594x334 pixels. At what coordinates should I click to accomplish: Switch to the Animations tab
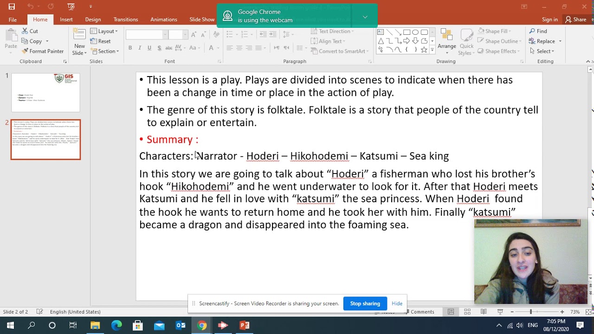pyautogui.click(x=164, y=19)
